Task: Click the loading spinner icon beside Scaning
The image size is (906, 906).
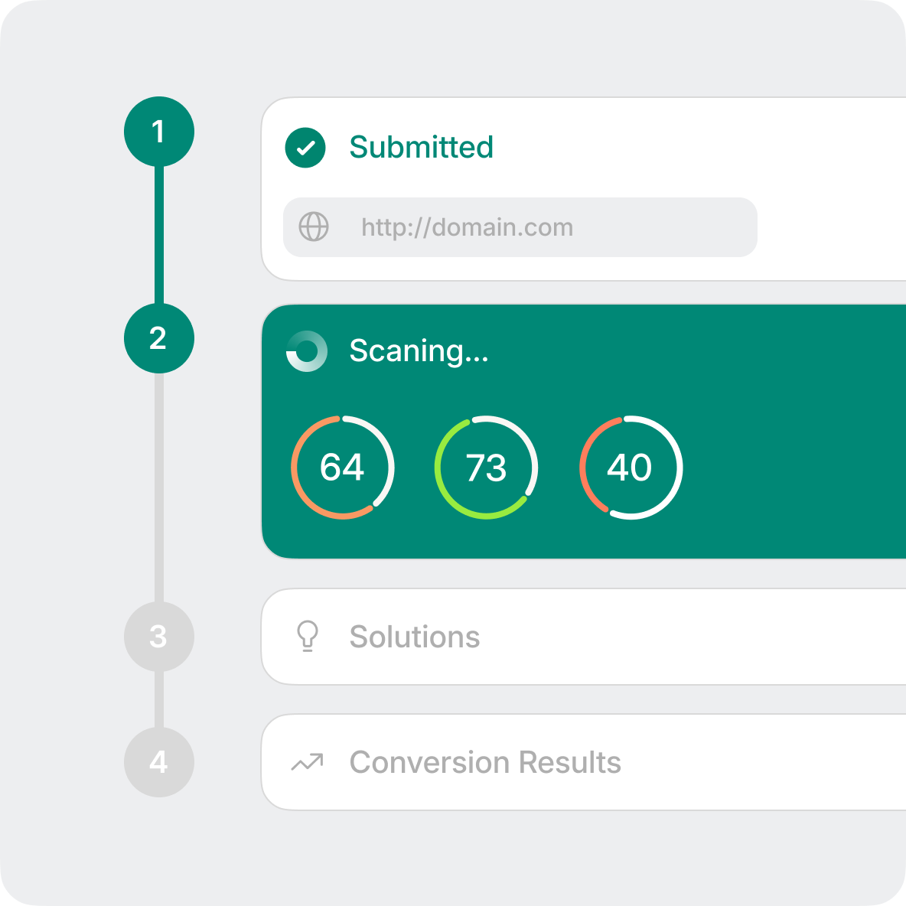Action: 307,351
